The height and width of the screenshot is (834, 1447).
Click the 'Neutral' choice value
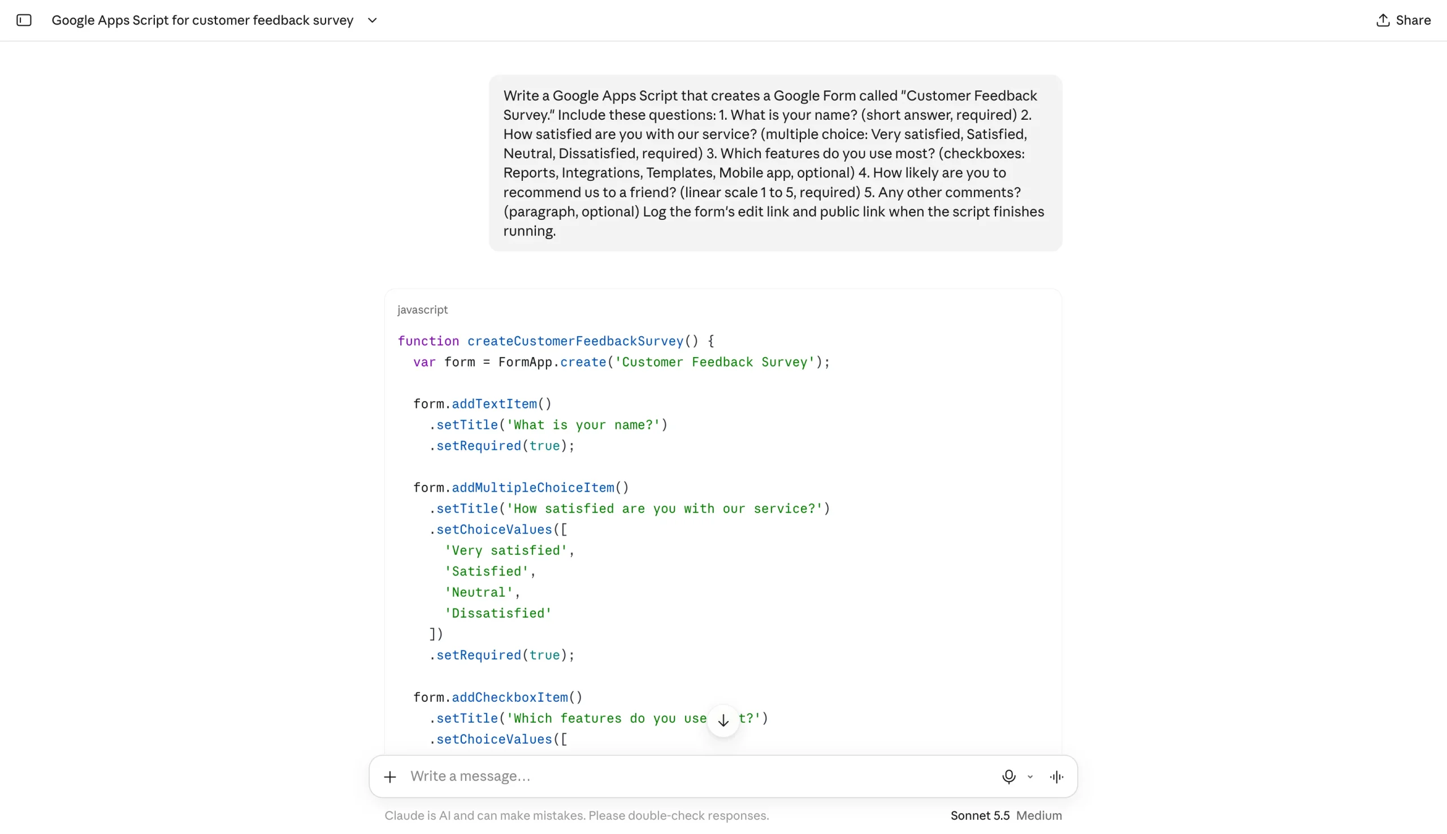pyautogui.click(x=479, y=592)
